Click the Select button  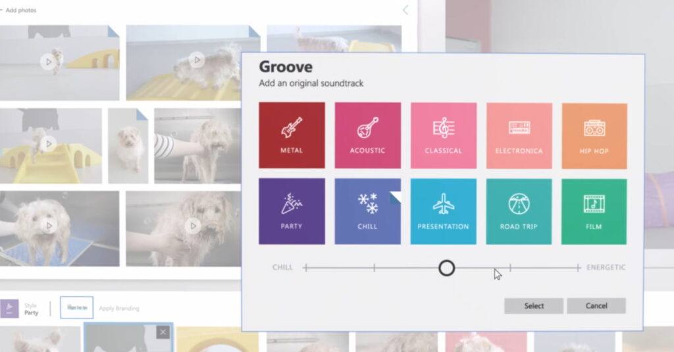tap(534, 305)
